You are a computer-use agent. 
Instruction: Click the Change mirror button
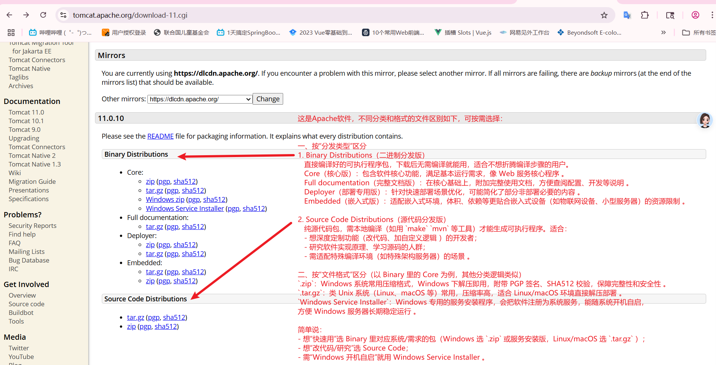pos(268,99)
